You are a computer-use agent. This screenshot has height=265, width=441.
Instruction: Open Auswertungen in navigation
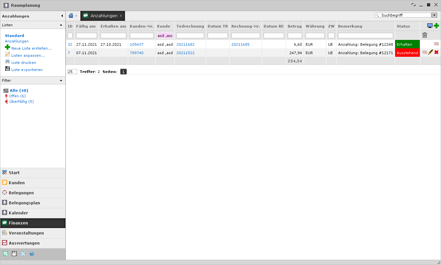[33, 243]
